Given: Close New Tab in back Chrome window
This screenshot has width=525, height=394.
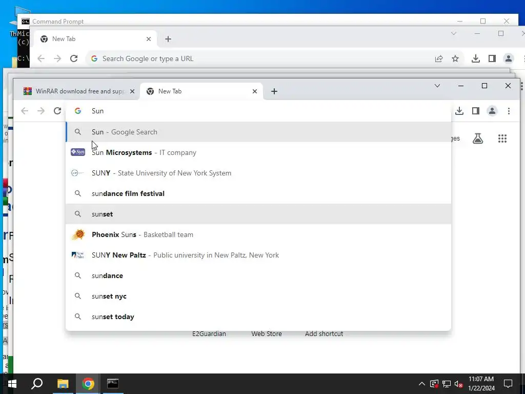Looking at the screenshot, I should 149,39.
